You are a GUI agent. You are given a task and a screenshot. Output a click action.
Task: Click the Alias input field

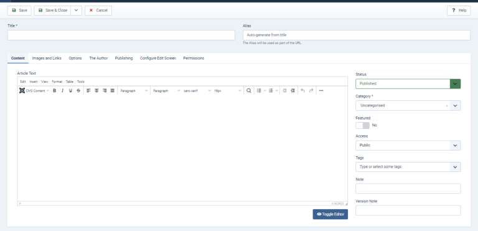357,35
